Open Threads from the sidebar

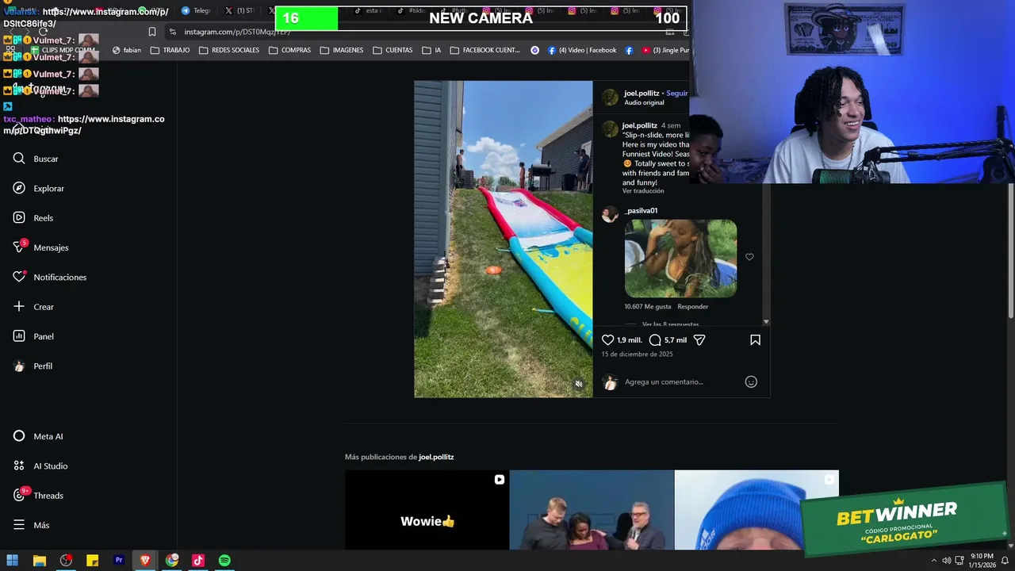38,496
